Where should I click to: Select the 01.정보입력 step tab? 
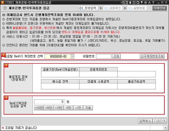tap(88, 8)
